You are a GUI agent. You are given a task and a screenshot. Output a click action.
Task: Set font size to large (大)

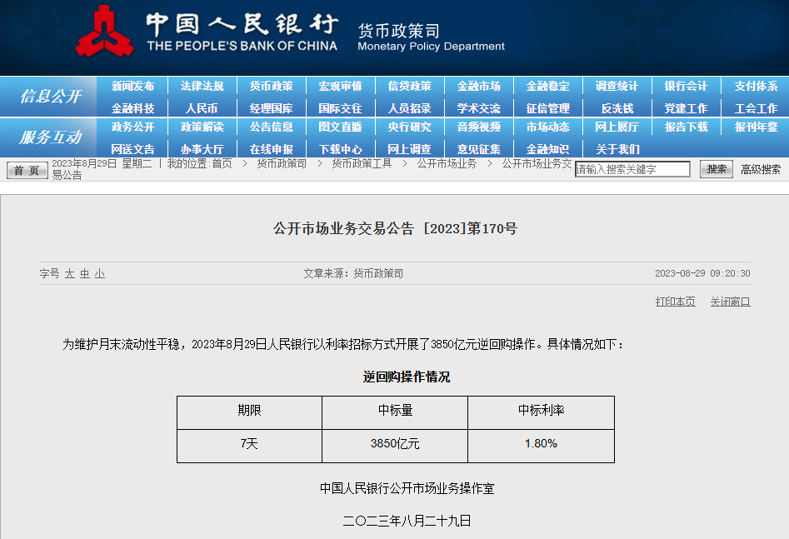coord(70,273)
